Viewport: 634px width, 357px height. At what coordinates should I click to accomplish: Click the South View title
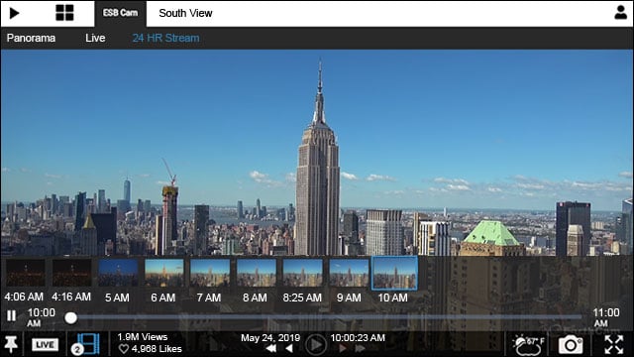185,13
